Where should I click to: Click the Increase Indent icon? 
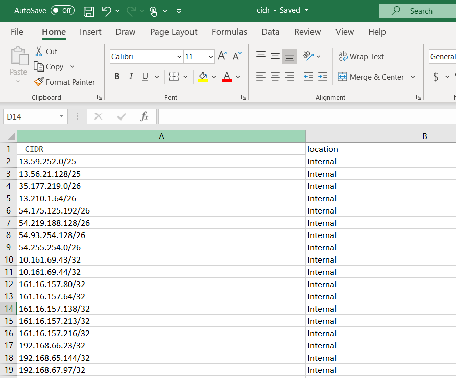[322, 77]
